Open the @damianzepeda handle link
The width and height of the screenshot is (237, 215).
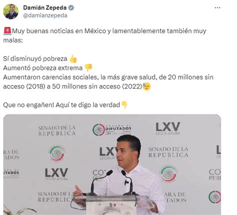pos(45,15)
